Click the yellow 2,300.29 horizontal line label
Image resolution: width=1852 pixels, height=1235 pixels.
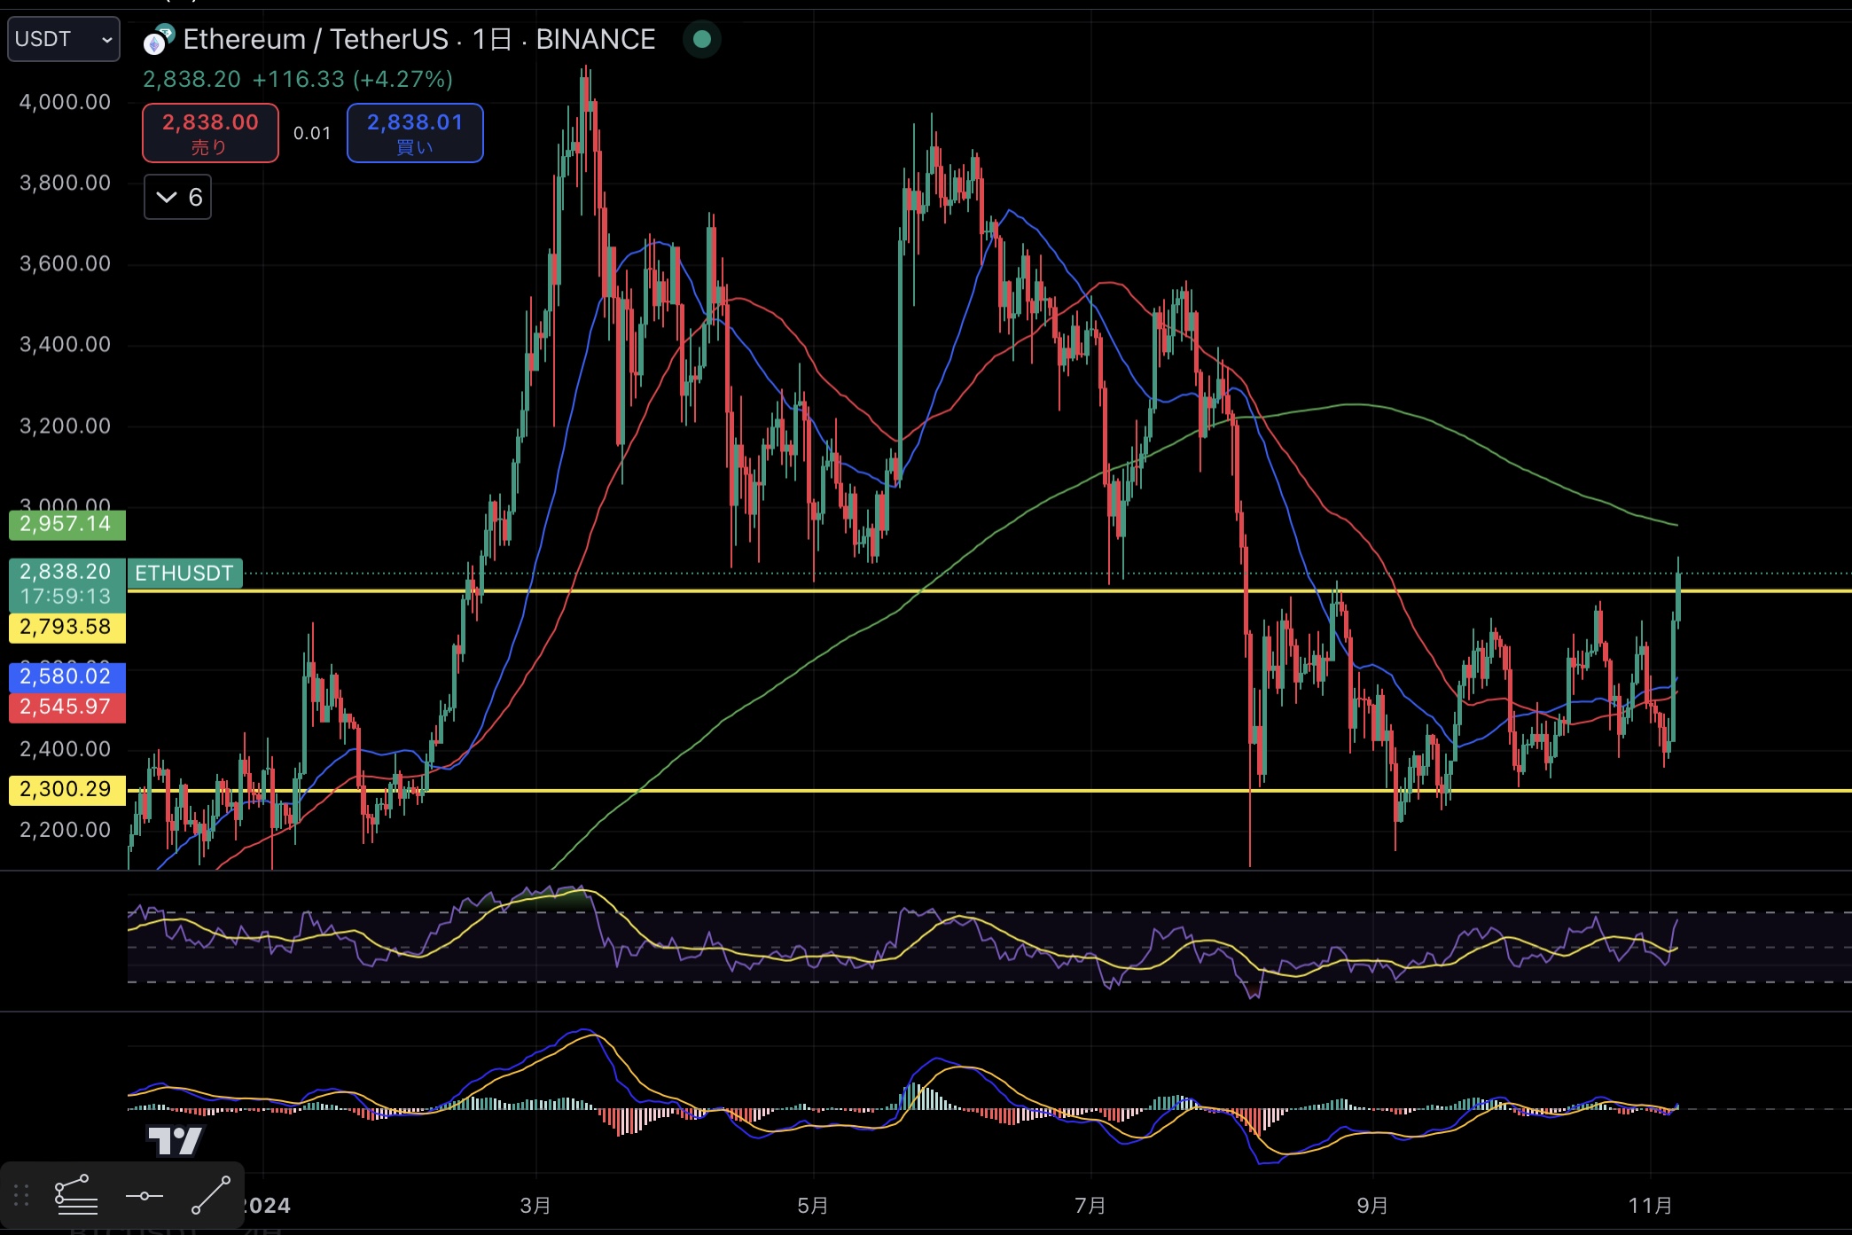(66, 790)
